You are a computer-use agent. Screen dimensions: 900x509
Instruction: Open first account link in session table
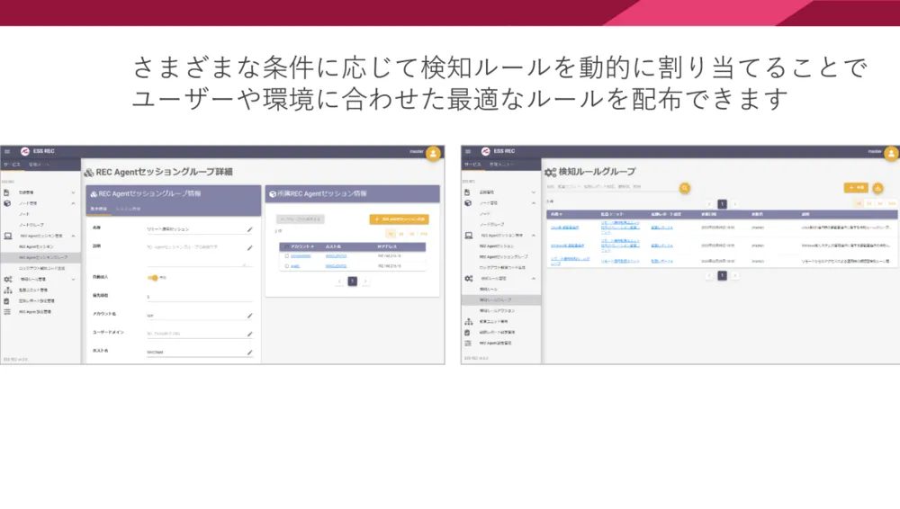[x=301, y=256]
